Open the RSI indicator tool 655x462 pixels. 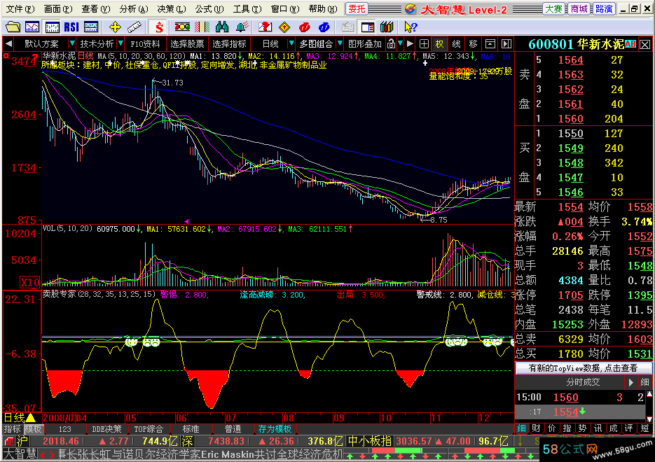71,27
